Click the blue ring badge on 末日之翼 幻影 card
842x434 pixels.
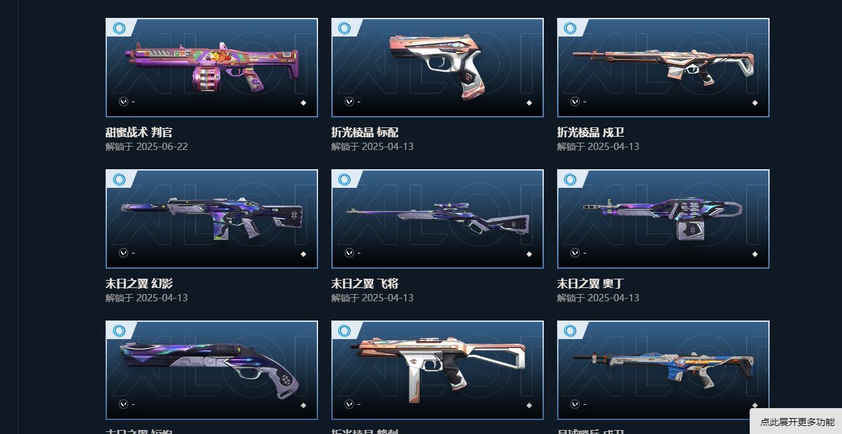[119, 179]
